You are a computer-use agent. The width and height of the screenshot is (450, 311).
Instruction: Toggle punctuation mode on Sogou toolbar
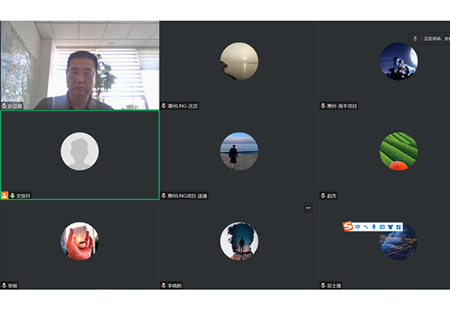coord(366,227)
